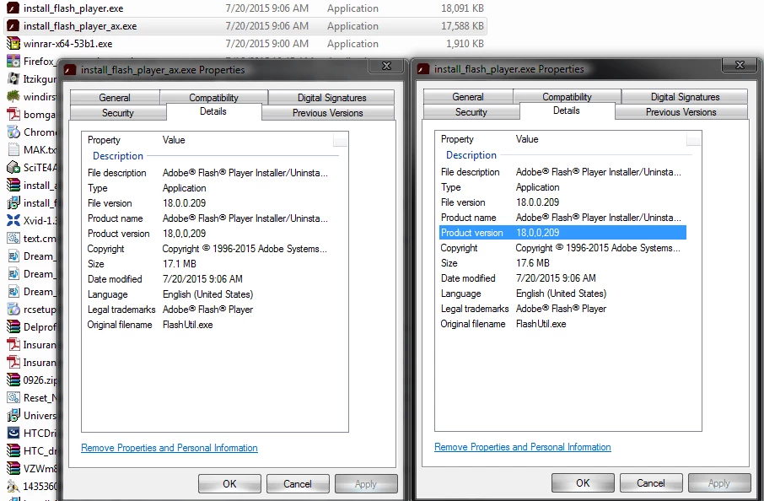Image resolution: width=764 pixels, height=501 pixels.
Task: Click the install_flash_player.exe file icon
Action: click(13, 8)
